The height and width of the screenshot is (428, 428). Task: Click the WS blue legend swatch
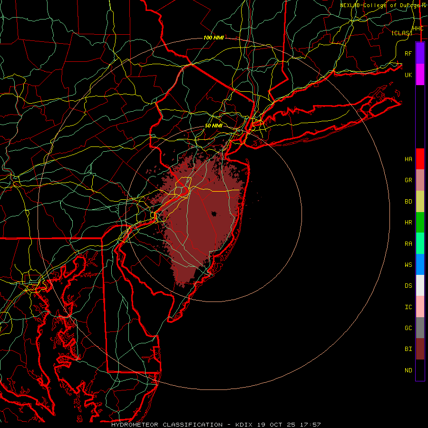[x=420, y=264]
